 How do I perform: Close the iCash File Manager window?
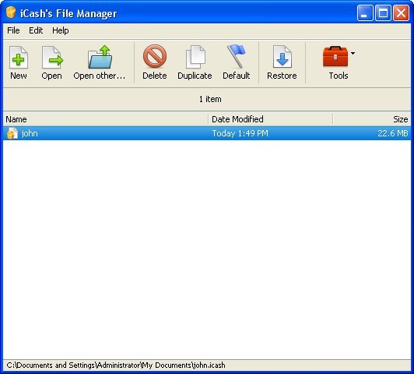401,12
